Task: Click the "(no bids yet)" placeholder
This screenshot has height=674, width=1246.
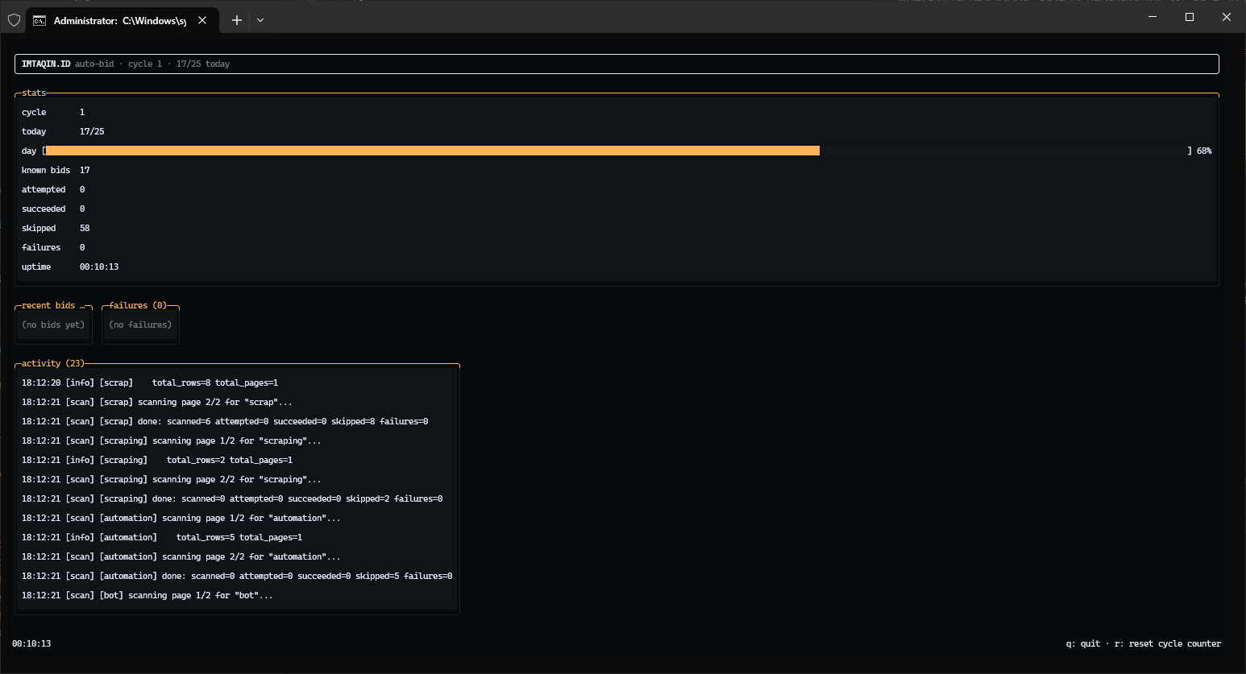Action: [x=53, y=325]
